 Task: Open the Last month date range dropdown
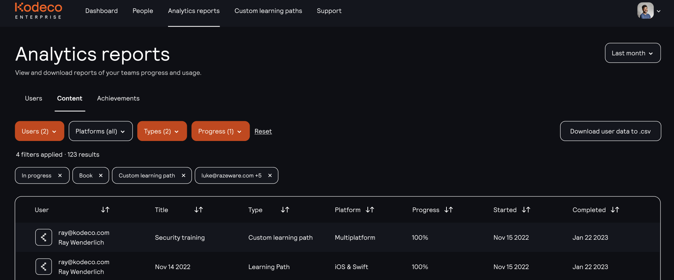633,53
